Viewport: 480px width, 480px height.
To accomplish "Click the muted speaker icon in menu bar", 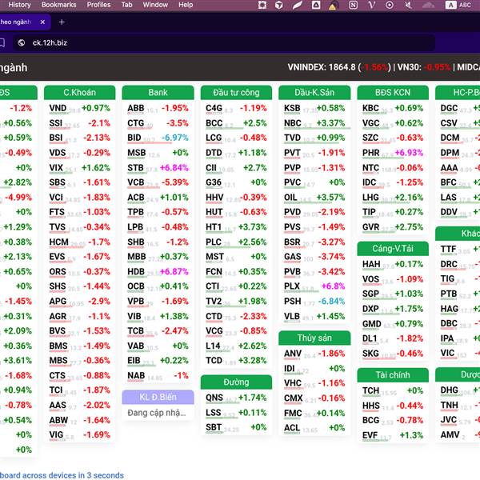I will [x=408, y=5].
